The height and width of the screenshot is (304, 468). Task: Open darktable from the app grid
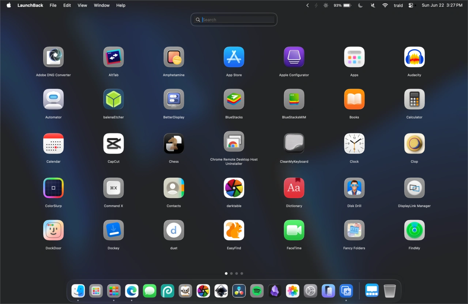234,188
